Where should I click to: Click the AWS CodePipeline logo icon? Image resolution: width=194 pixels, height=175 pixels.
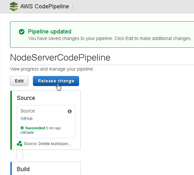[14, 6]
